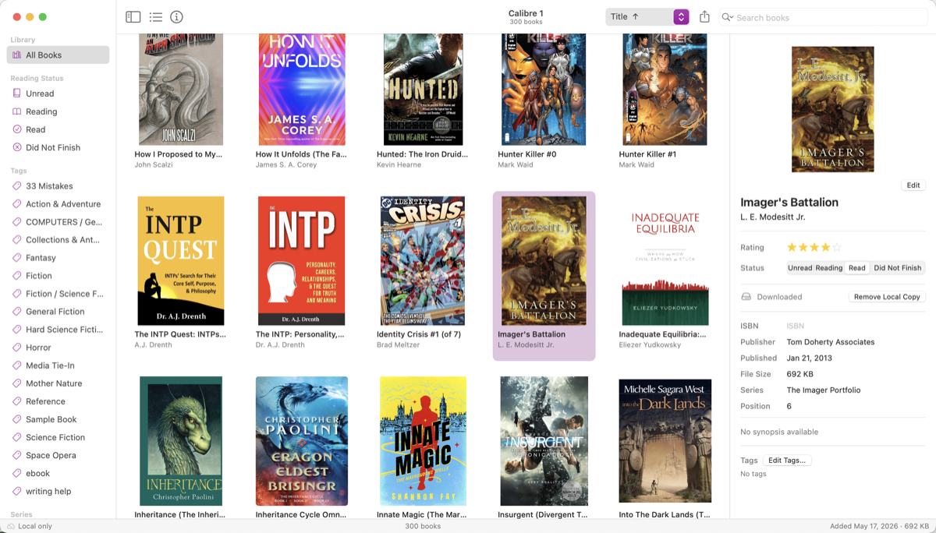Select The INTP Quest book cover
Screen dimensions: 936x533
point(181,261)
